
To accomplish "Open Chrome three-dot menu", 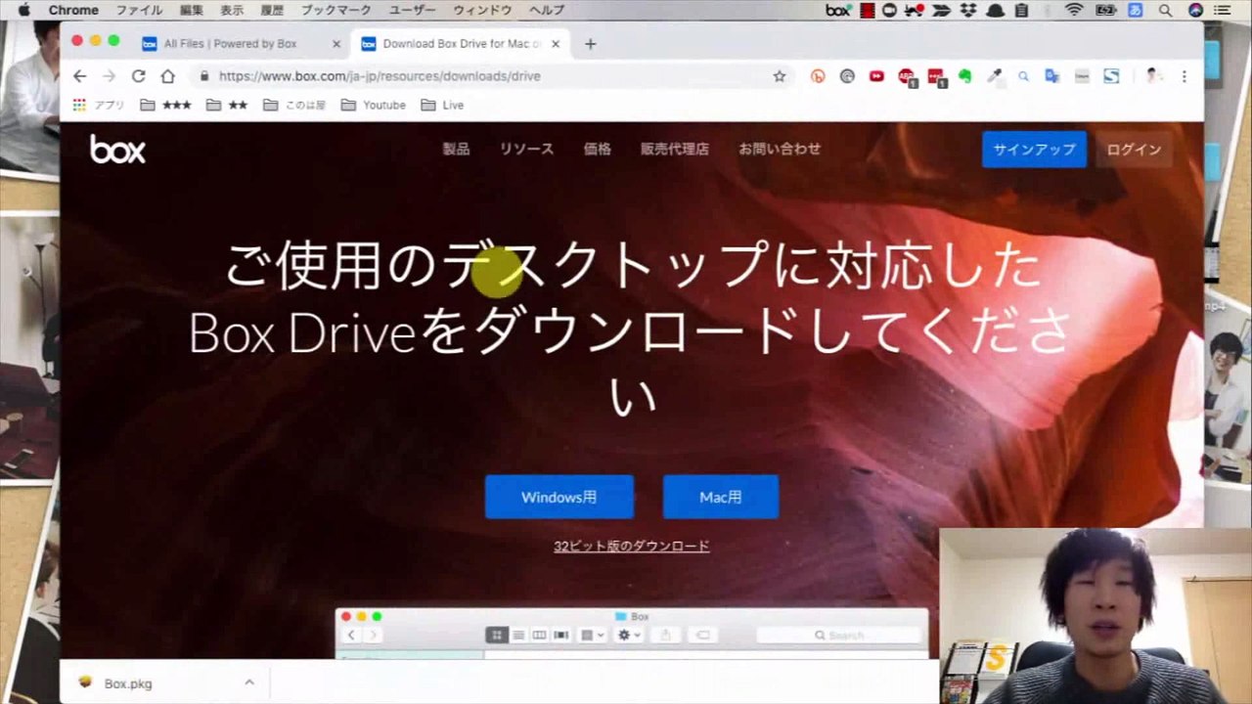I will tap(1184, 76).
